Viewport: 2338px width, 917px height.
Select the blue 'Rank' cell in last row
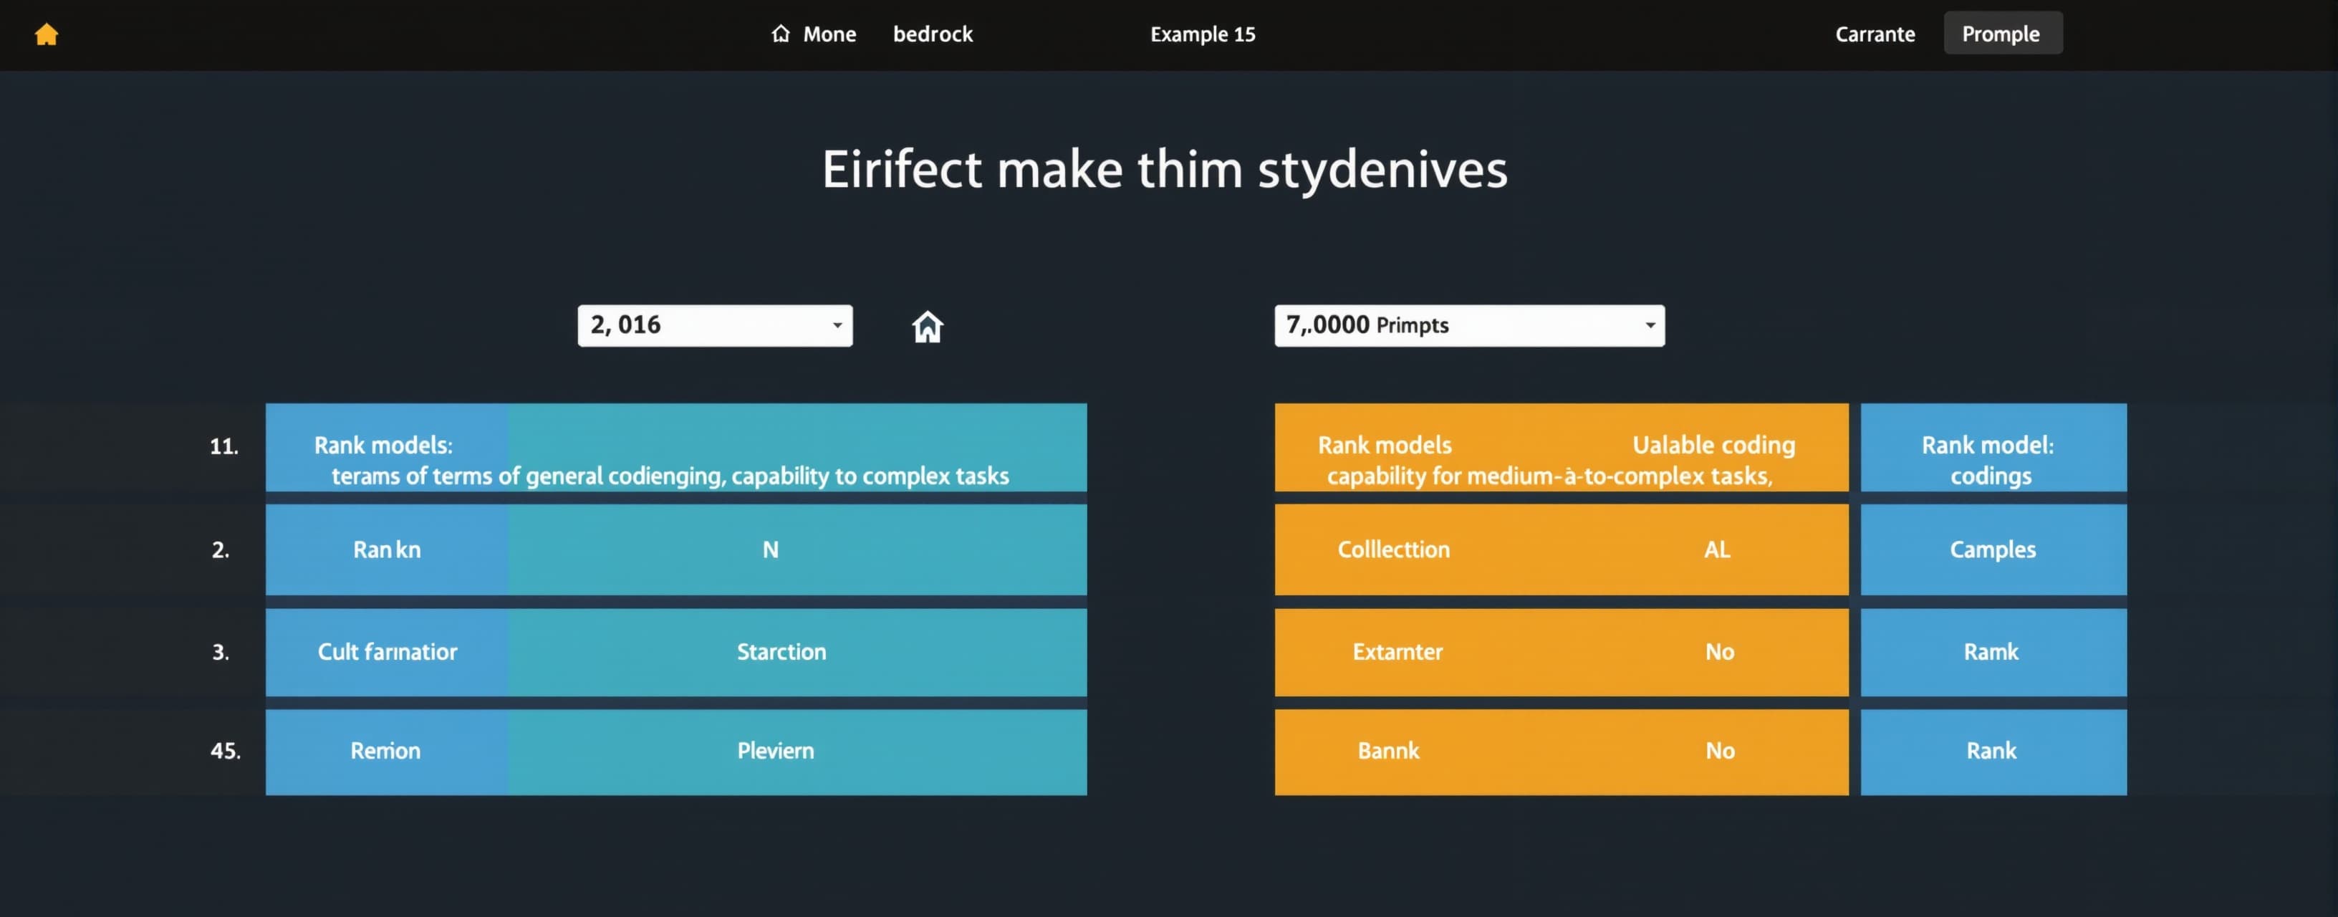tap(1993, 752)
